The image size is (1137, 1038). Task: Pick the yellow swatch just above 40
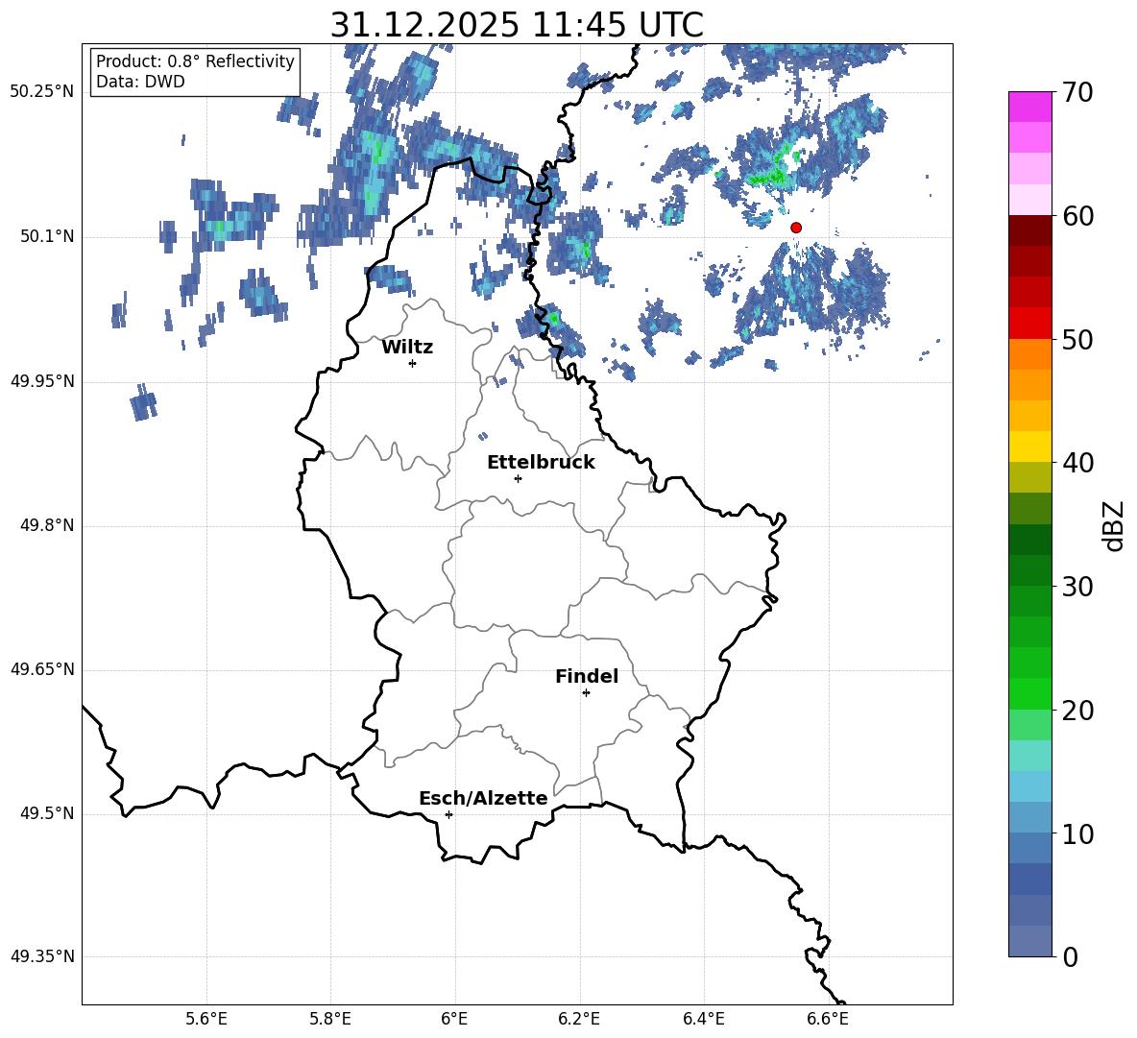coord(1029,447)
